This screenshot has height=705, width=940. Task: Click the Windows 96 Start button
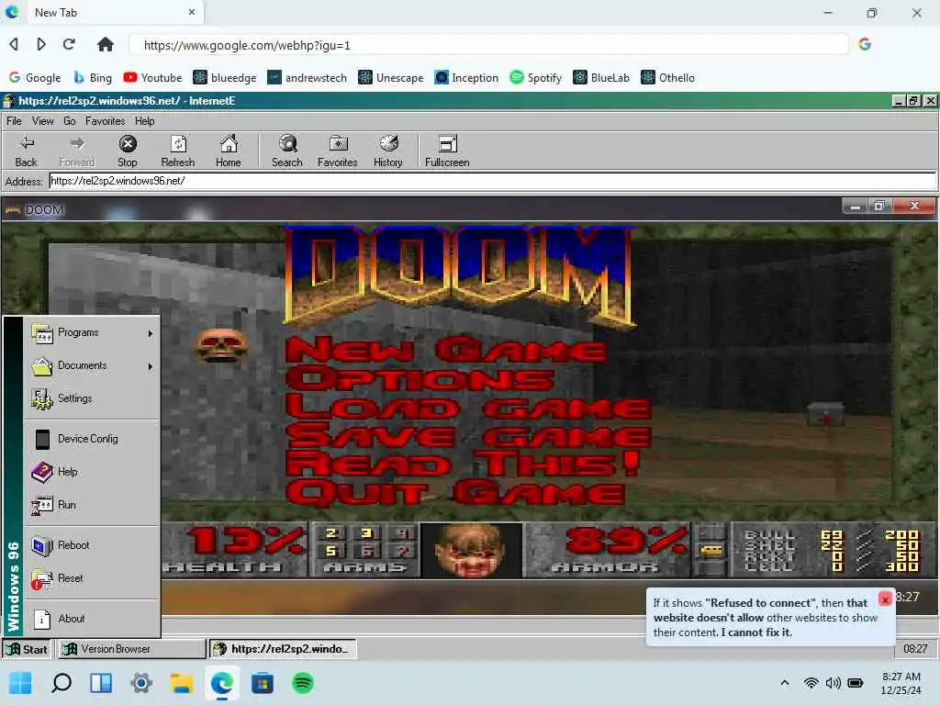pos(27,649)
